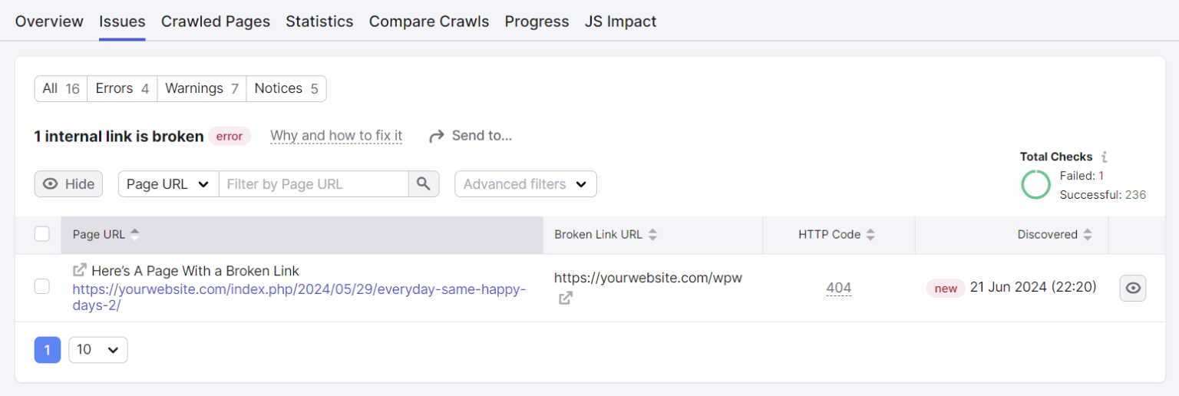Click the Hide button with eye icon

click(69, 184)
